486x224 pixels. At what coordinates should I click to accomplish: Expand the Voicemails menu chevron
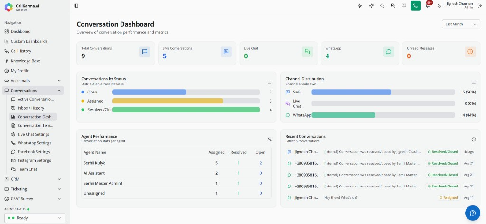[59, 81]
